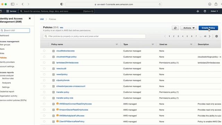Close the IAM sidebar panel
Screen dimensions: 222x125
click(30, 18)
